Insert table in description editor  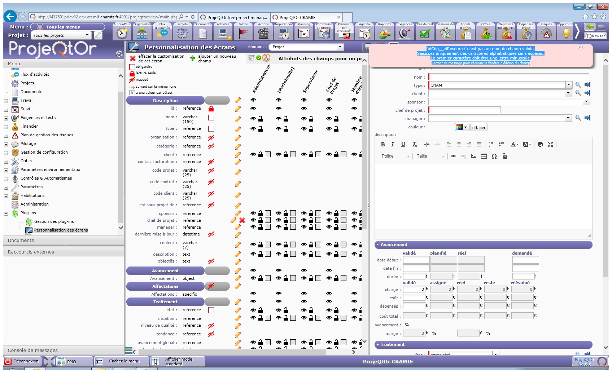point(484,156)
